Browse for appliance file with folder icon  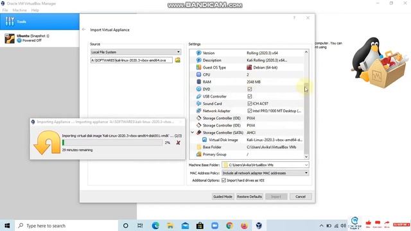[x=178, y=60]
